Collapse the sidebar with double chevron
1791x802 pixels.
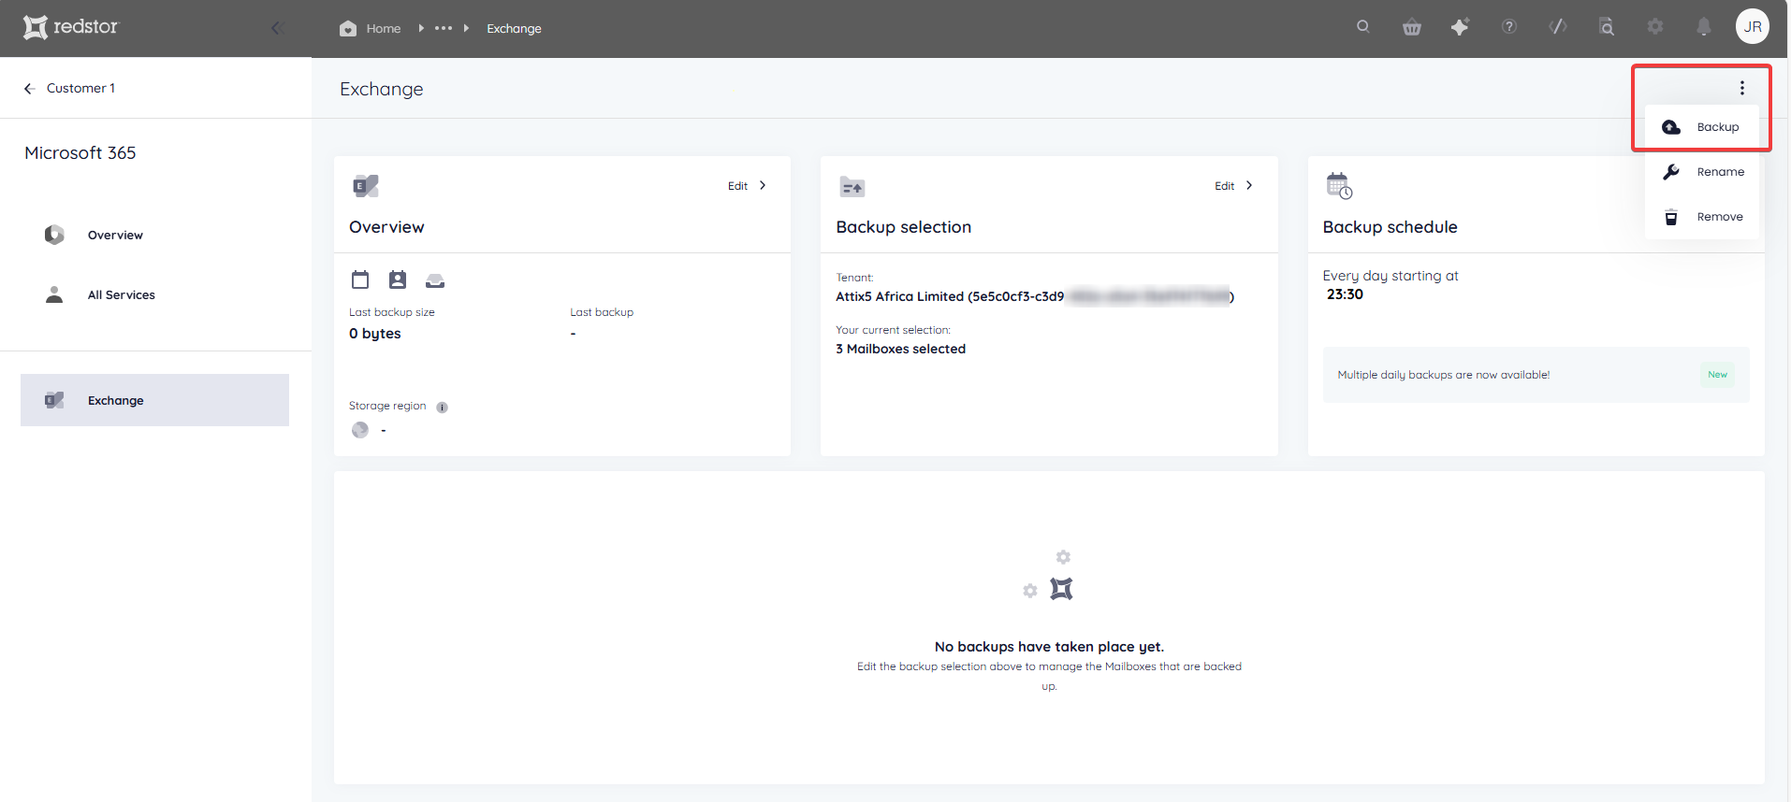point(277,28)
